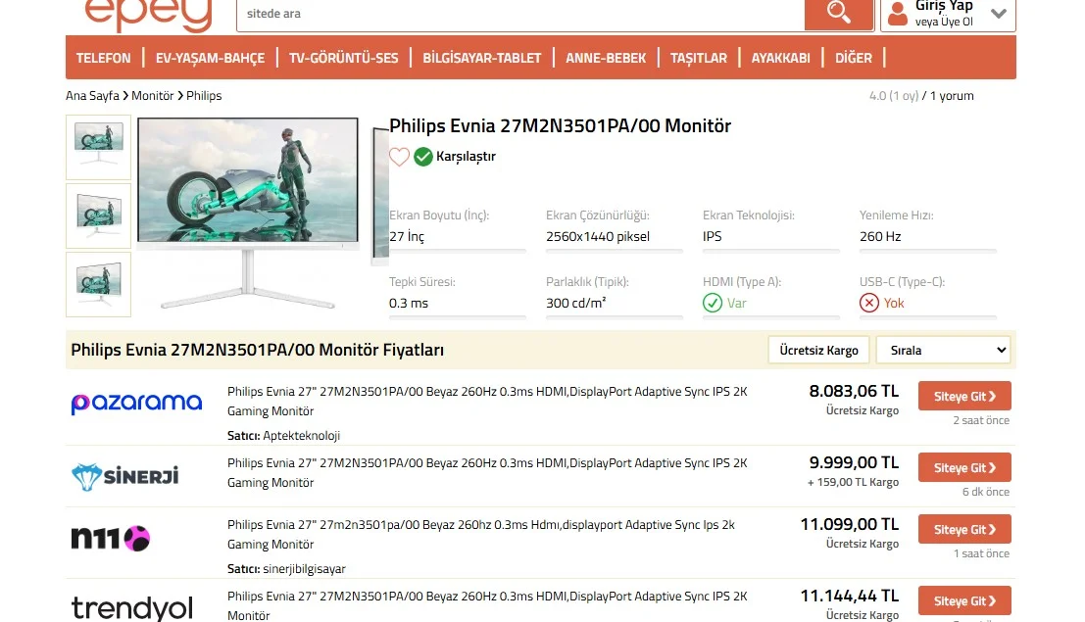Select the third monitor thumbnail

[98, 284]
